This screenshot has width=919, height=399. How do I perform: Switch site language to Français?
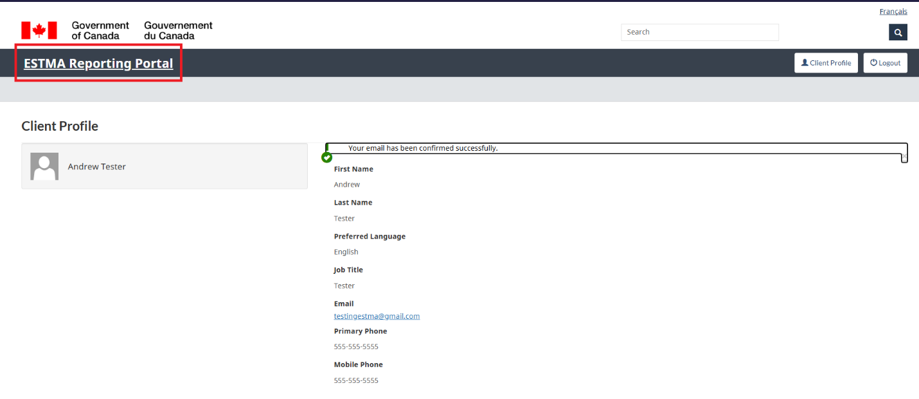(893, 11)
